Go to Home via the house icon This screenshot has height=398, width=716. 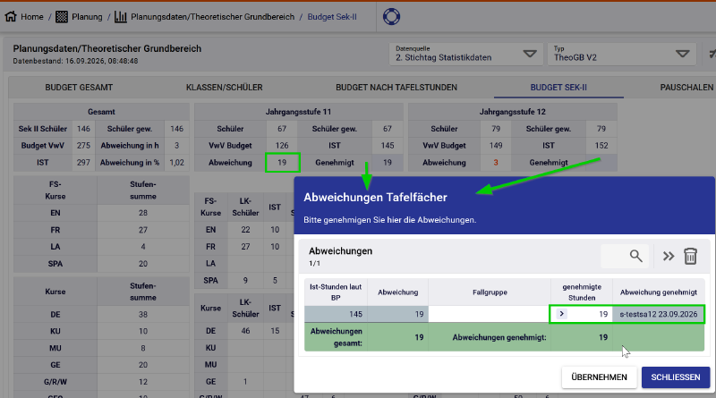(x=11, y=16)
